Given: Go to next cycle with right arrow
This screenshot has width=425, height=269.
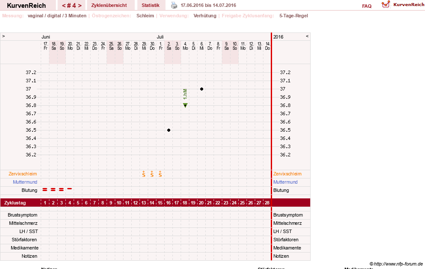Looking at the screenshot, I should click(x=80, y=6).
